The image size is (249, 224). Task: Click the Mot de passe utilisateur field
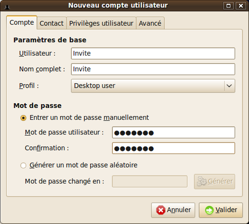[174, 133]
